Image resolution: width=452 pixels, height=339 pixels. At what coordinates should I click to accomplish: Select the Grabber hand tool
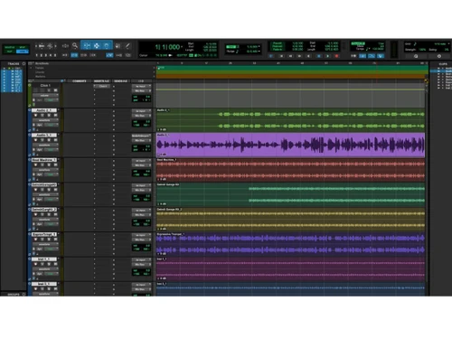[x=107, y=45]
